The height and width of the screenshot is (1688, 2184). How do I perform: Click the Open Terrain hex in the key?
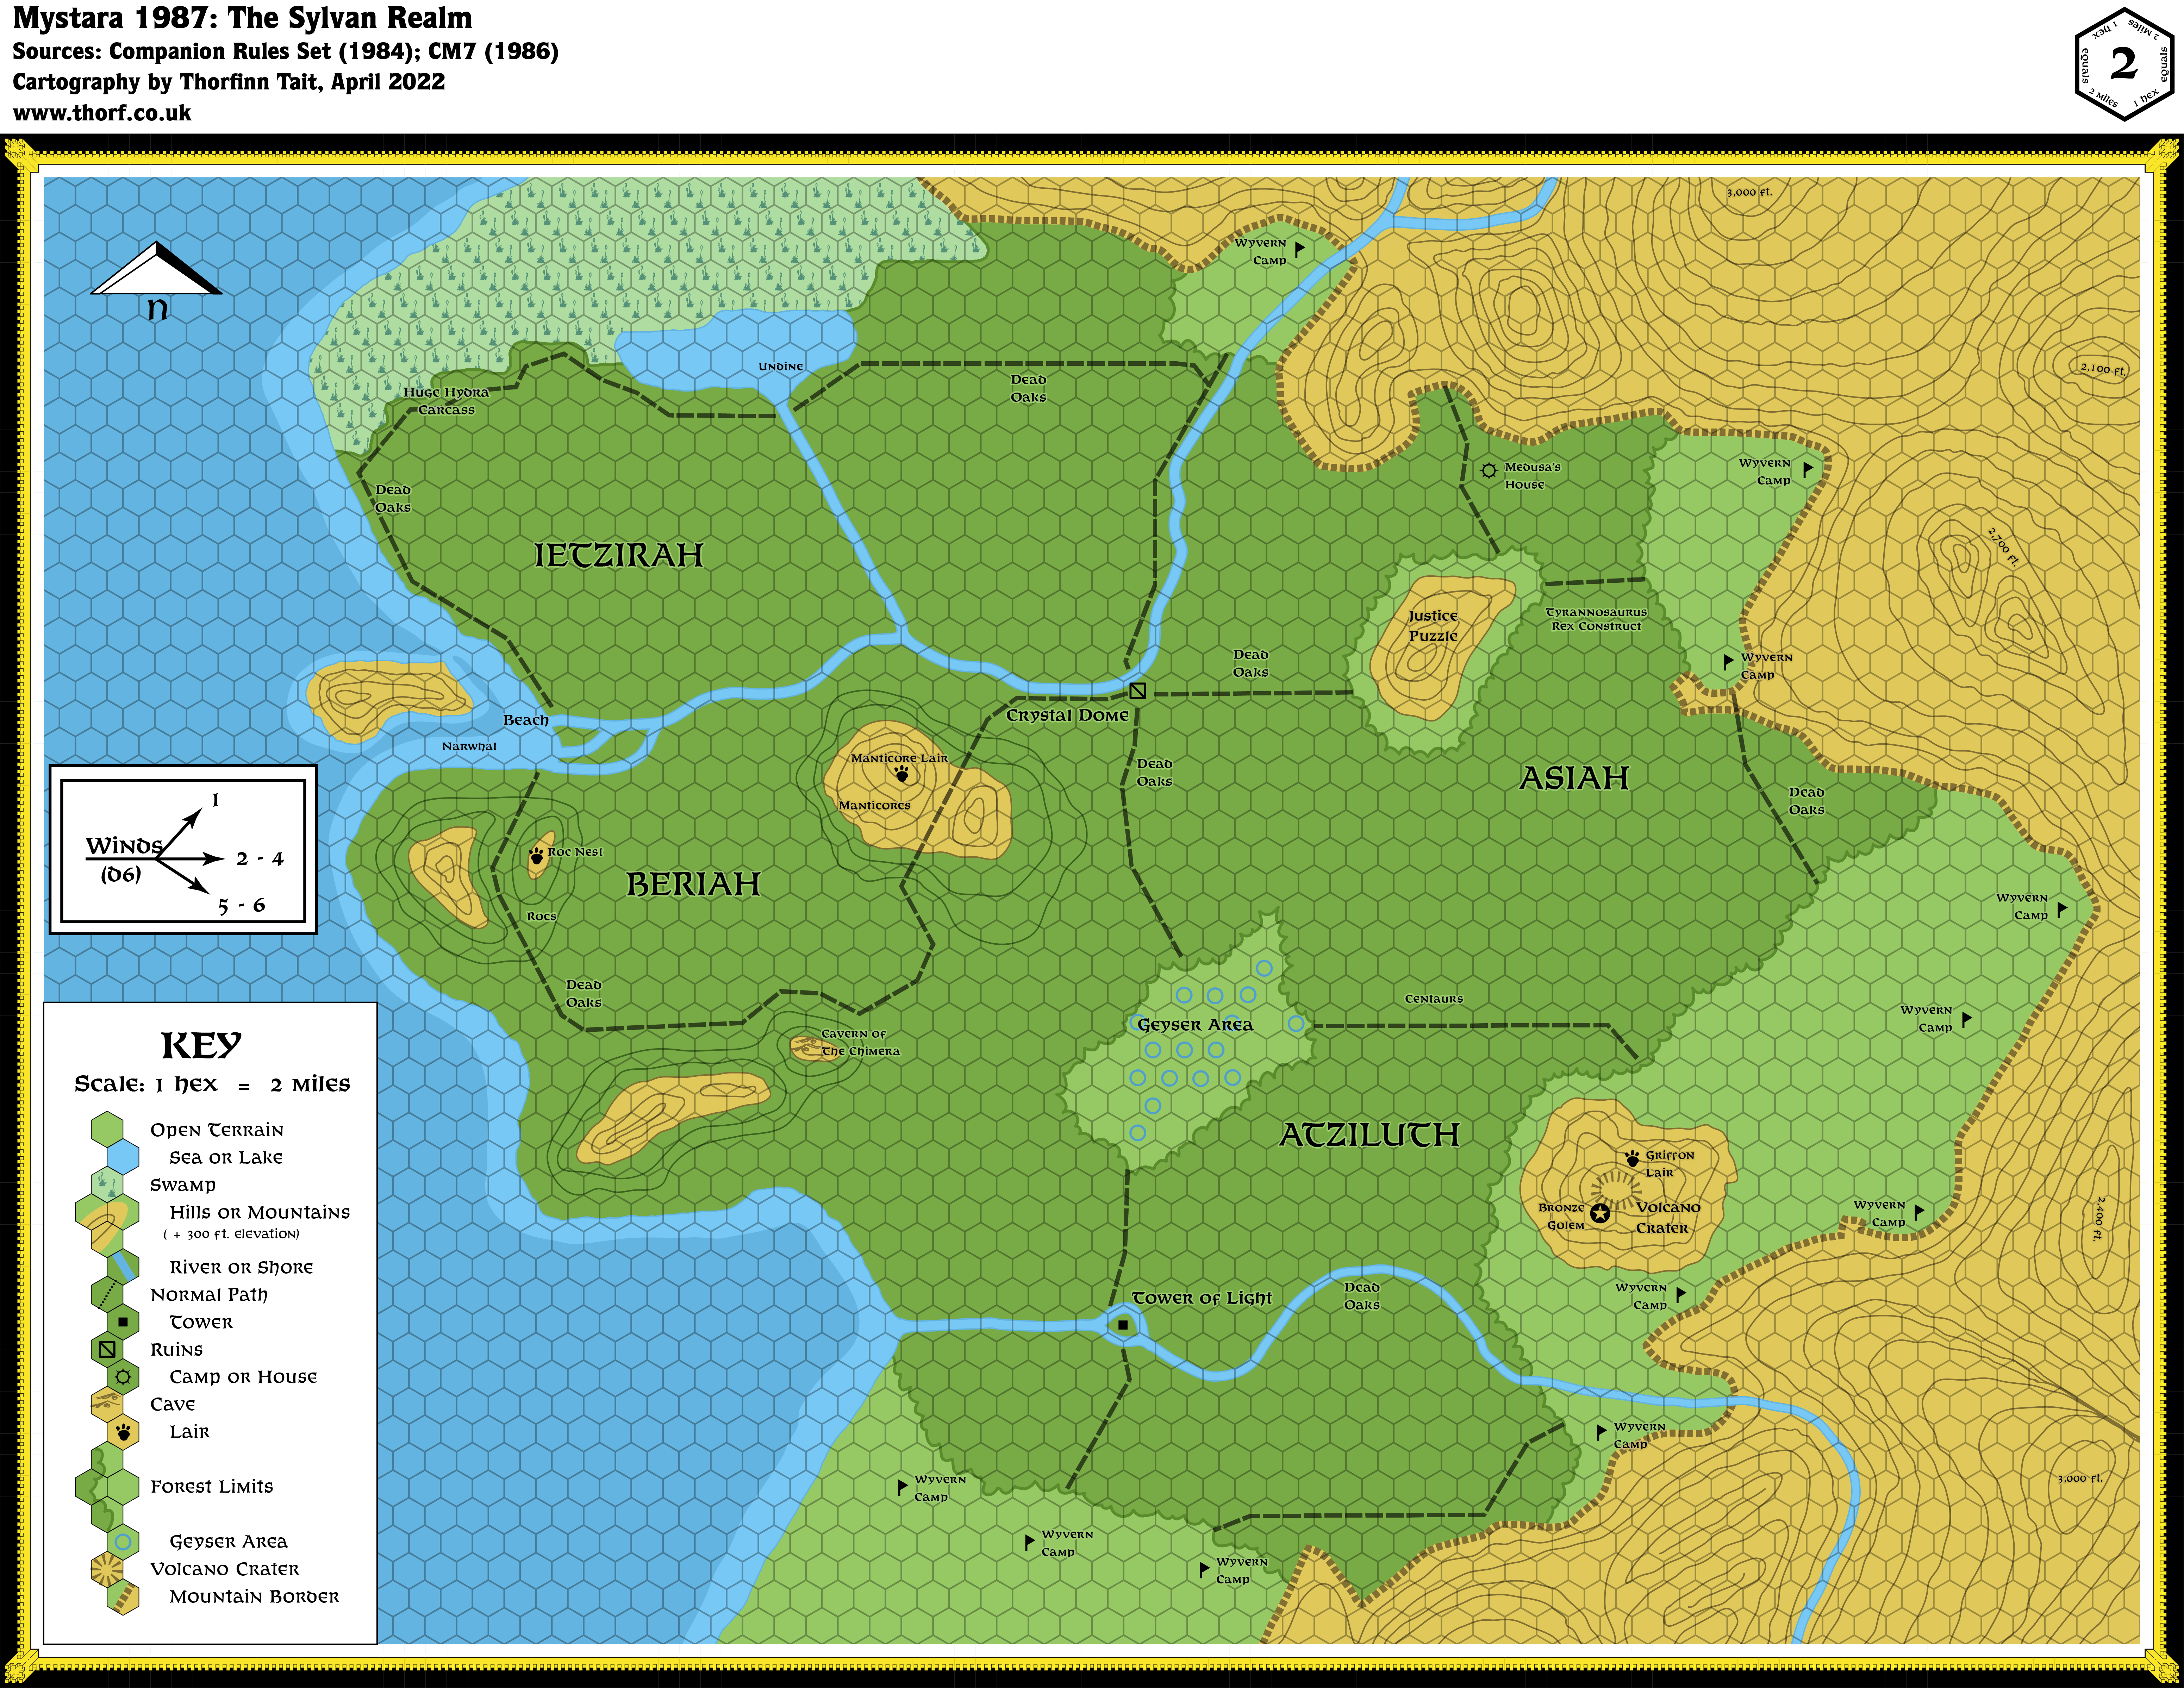(107, 1129)
